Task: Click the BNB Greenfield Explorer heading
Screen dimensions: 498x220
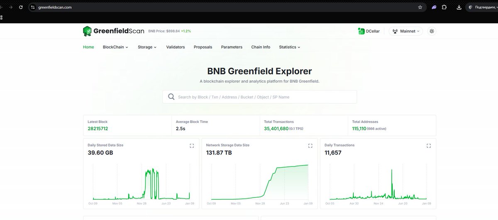Action: [259, 71]
